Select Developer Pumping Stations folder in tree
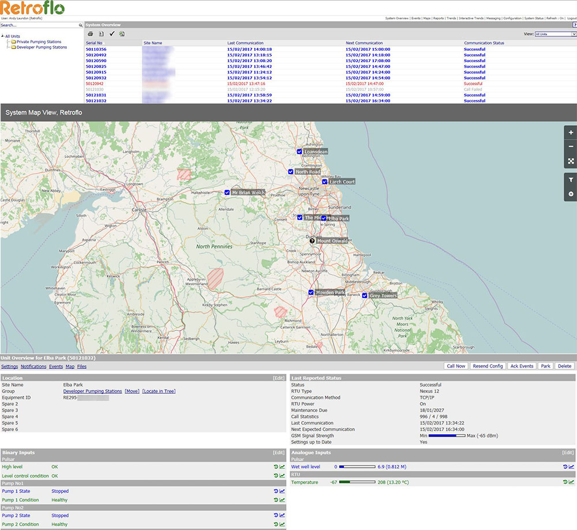577x530 pixels. [42, 47]
